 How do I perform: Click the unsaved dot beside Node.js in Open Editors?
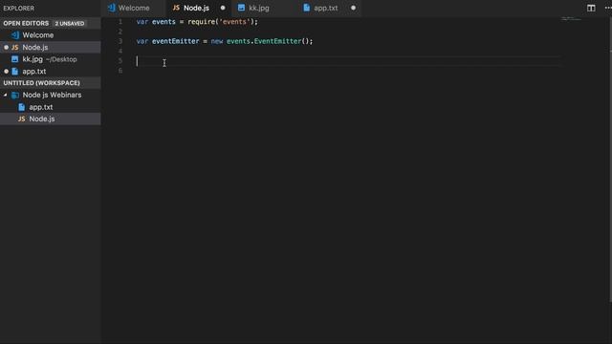pos(6,47)
